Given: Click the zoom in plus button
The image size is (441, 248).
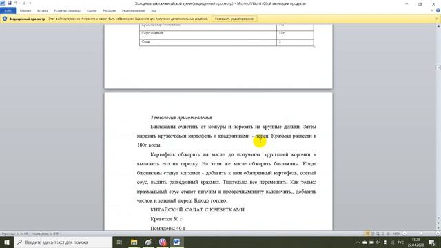Looking at the screenshot, I should point(438,234).
